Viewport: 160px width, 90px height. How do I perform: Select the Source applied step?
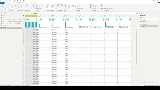coord(149,26)
